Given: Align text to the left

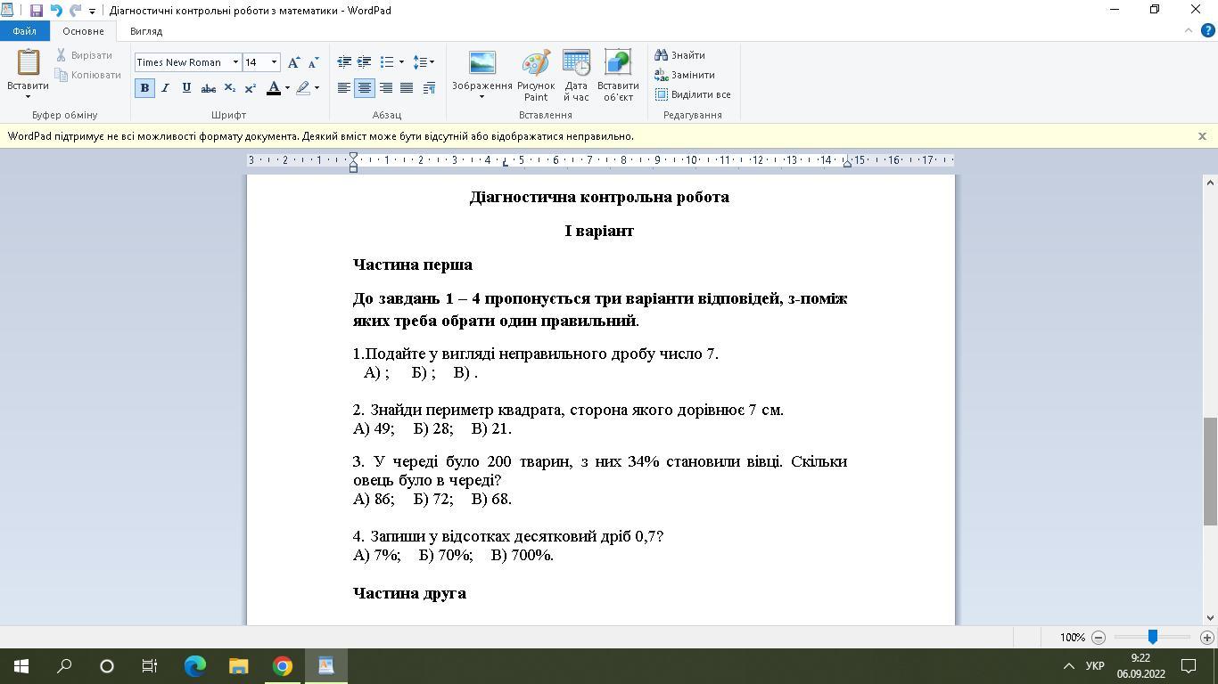Looking at the screenshot, I should coord(344,88).
